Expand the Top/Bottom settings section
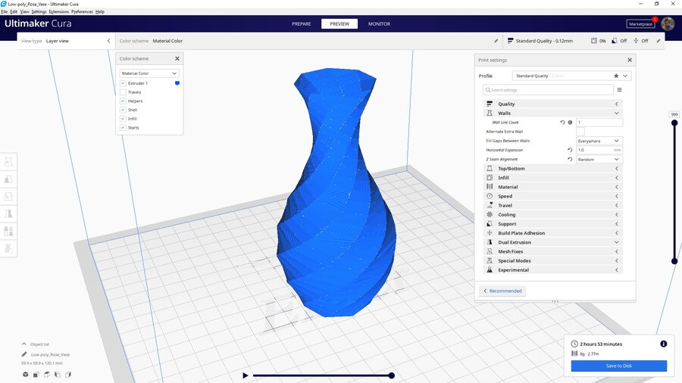This screenshot has height=383, width=682. pos(552,169)
